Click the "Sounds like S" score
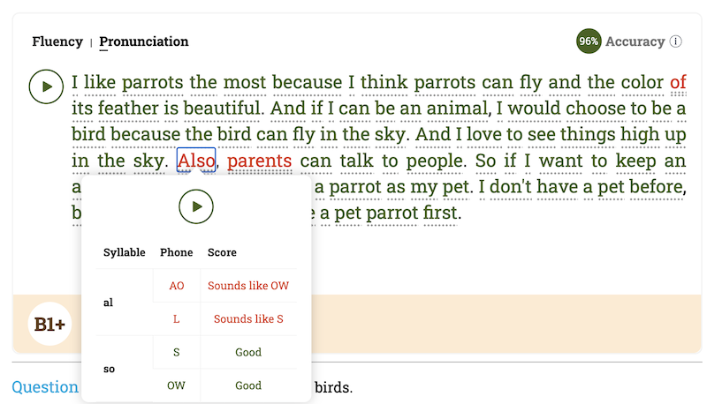This screenshot has height=404, width=707. 248,319
